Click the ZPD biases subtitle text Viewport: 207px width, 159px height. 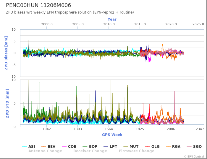[x=70, y=12]
